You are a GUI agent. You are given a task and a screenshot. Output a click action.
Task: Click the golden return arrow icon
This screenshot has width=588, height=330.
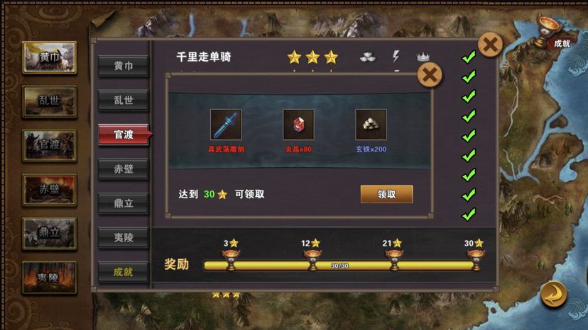553,295
